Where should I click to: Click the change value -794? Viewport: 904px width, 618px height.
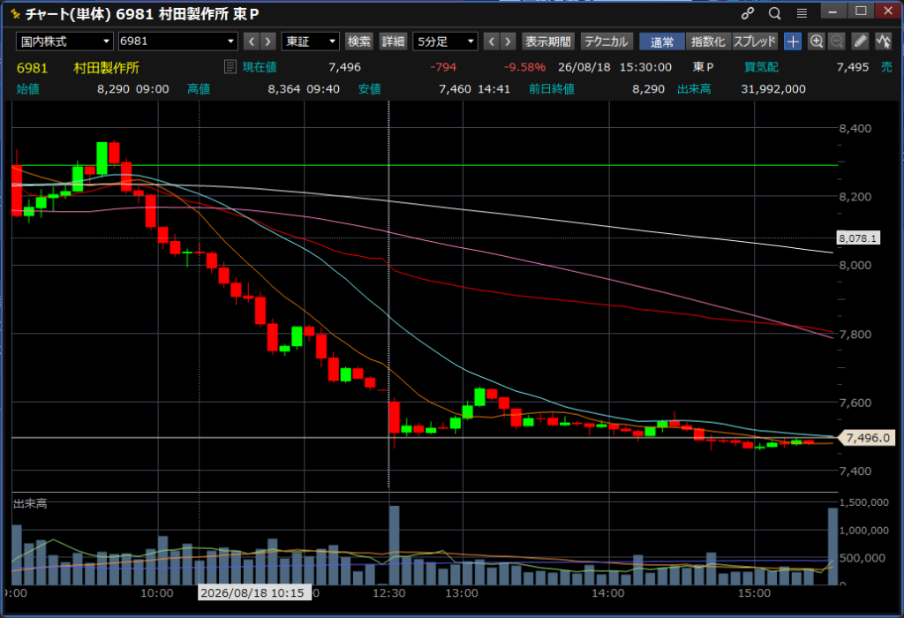(443, 67)
